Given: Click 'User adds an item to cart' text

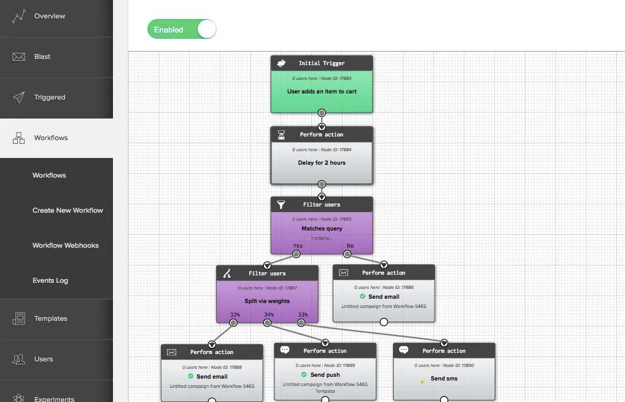Looking at the screenshot, I should [322, 92].
